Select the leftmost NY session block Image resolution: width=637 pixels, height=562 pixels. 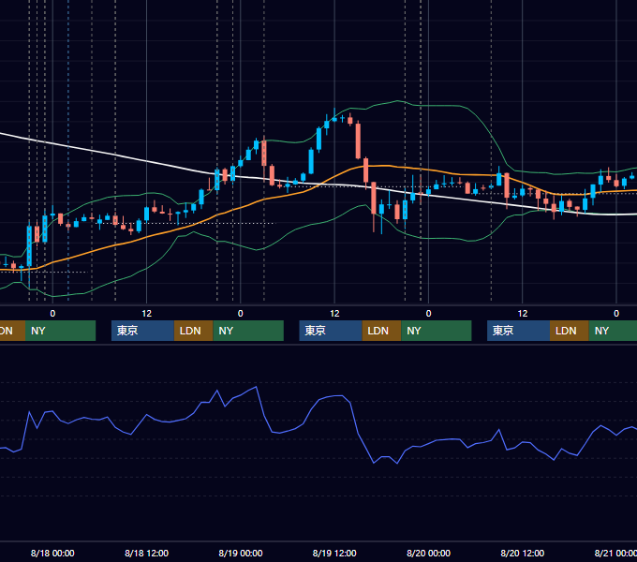(60, 331)
